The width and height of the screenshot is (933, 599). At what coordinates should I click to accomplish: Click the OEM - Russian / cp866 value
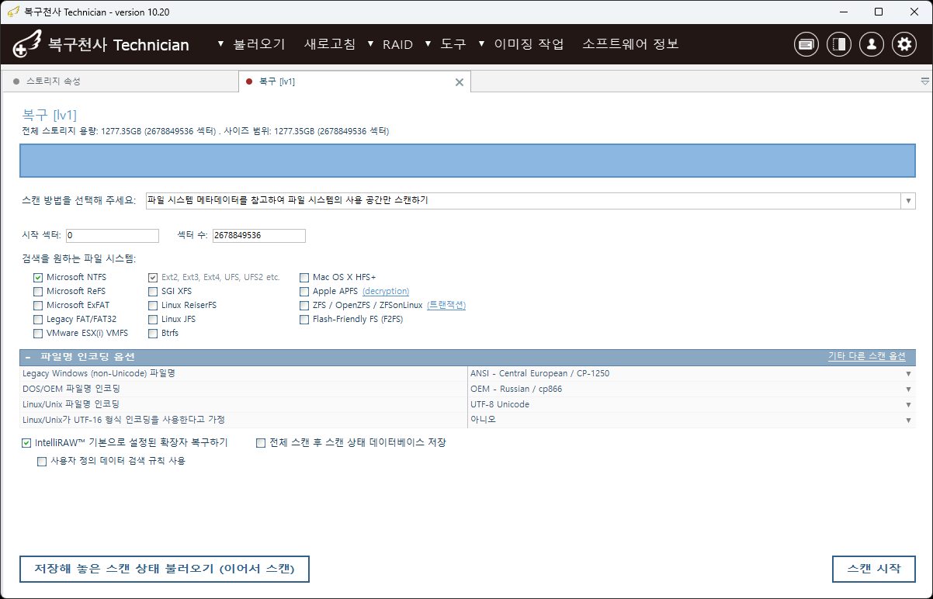515,389
